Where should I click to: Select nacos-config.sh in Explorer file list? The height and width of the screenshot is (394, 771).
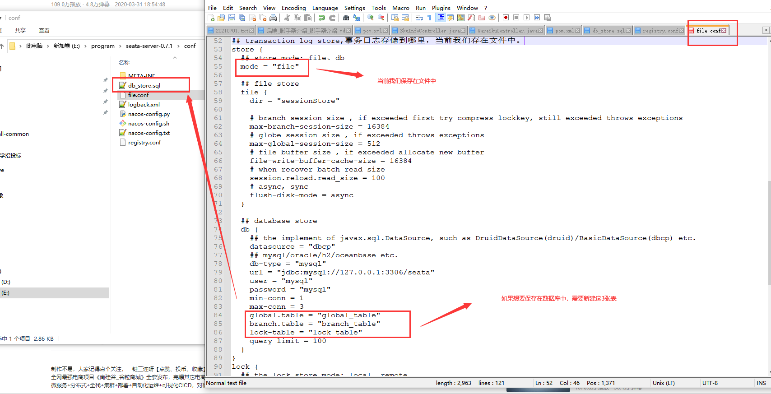click(149, 123)
